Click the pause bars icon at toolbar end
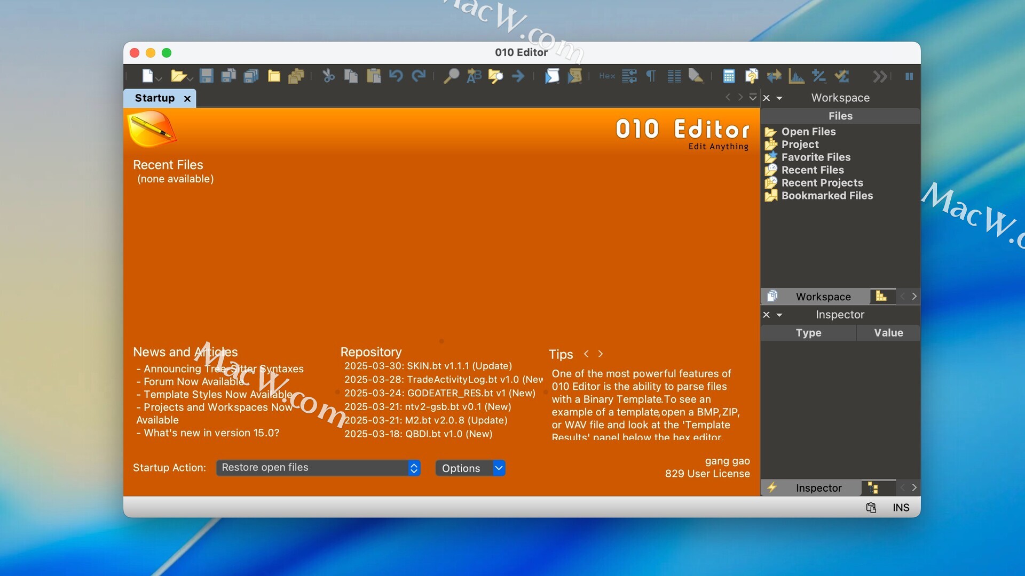 (909, 76)
